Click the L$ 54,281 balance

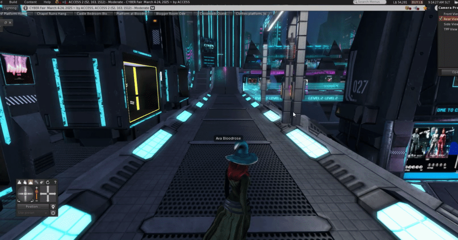click(x=400, y=2)
